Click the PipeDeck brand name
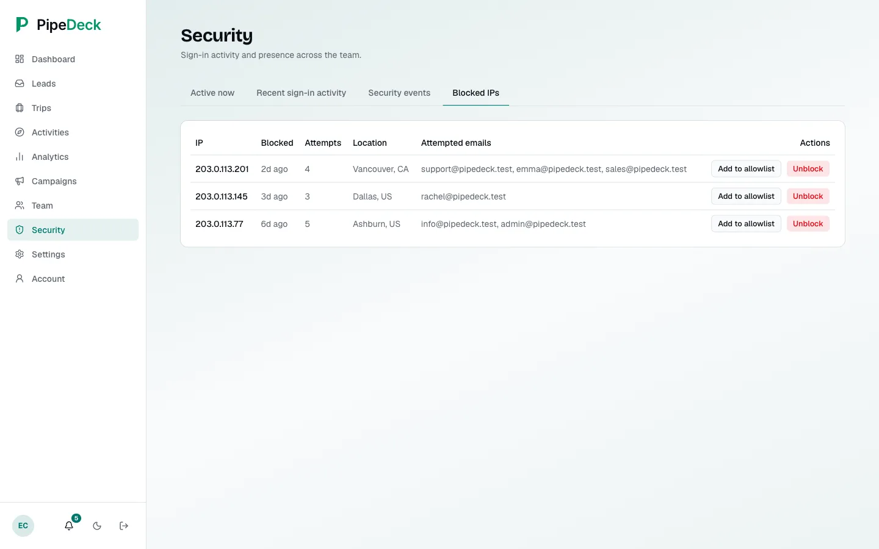The height and width of the screenshot is (549, 879). [69, 25]
